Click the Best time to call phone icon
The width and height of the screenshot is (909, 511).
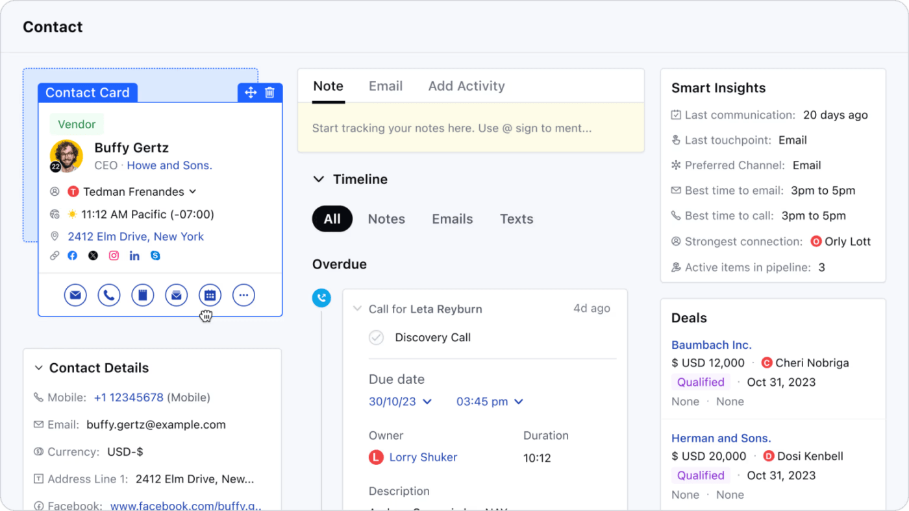(676, 216)
